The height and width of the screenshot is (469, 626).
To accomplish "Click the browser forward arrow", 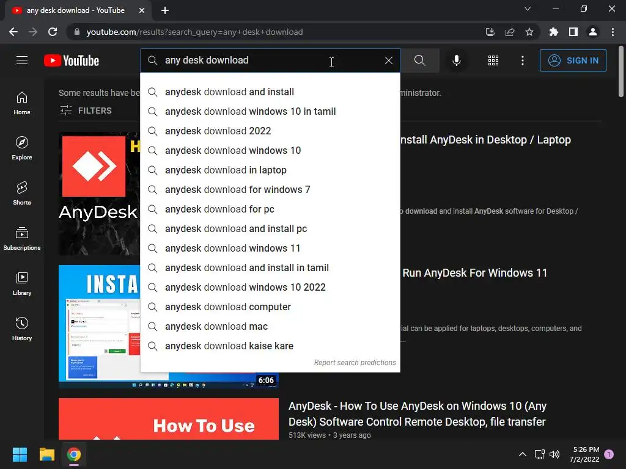I will [33, 32].
